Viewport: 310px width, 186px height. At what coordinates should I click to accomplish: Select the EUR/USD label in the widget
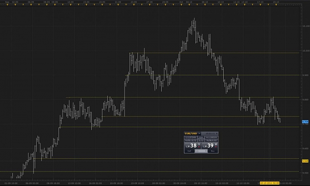(x=191, y=133)
